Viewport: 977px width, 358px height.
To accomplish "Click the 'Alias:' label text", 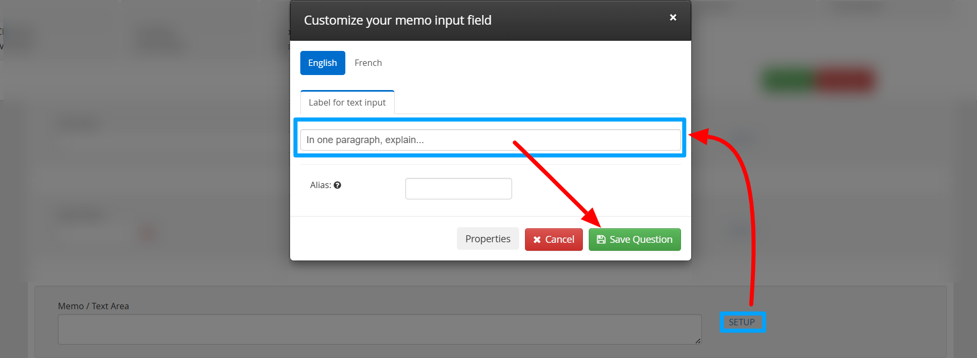I will click(x=320, y=185).
